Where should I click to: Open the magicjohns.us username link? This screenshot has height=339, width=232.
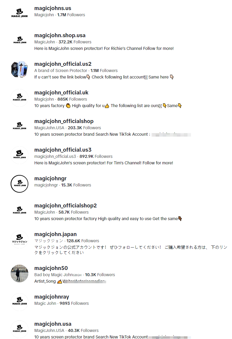coord(53,8)
